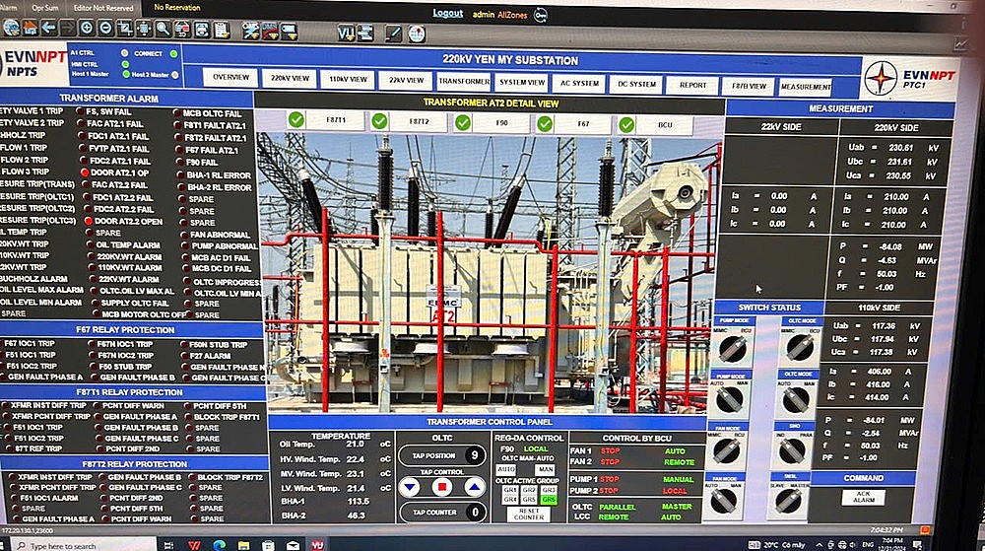
Task: Toggle the F87T1 relay status check
Action: (296, 120)
